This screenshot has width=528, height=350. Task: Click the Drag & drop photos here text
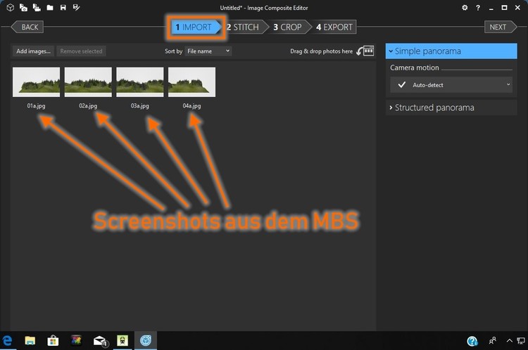[x=321, y=51]
